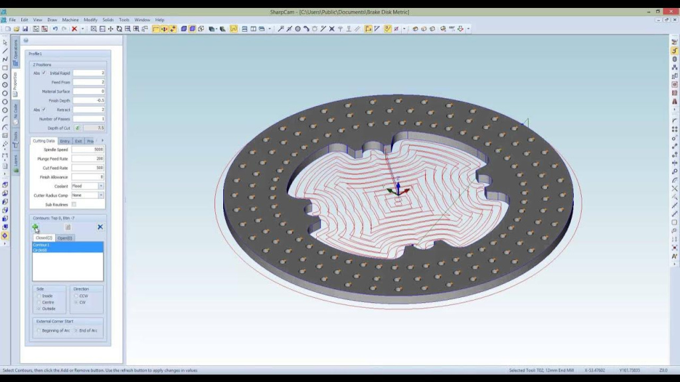The height and width of the screenshot is (382, 680).
Task: Select Contour1 in the contours list
Action: pos(41,245)
